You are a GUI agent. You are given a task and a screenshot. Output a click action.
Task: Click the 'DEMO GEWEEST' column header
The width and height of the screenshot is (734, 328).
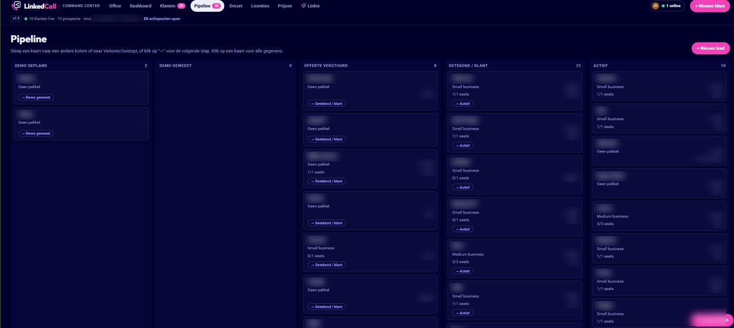click(176, 66)
